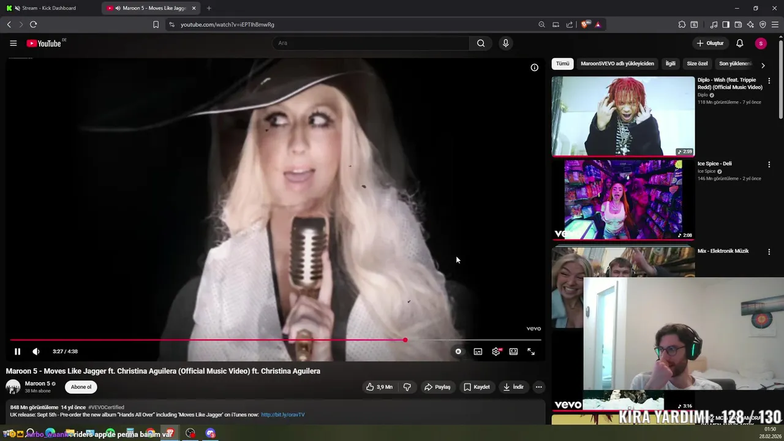
Task: Open menu for Ice Spice - Deli video
Action: tap(769, 165)
